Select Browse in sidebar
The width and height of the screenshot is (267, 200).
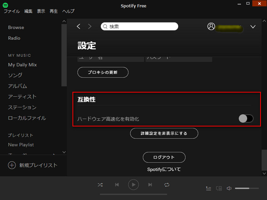[16, 27]
